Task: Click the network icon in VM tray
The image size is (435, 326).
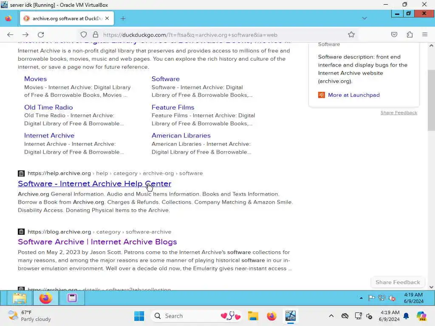Action: pyautogui.click(x=382, y=298)
